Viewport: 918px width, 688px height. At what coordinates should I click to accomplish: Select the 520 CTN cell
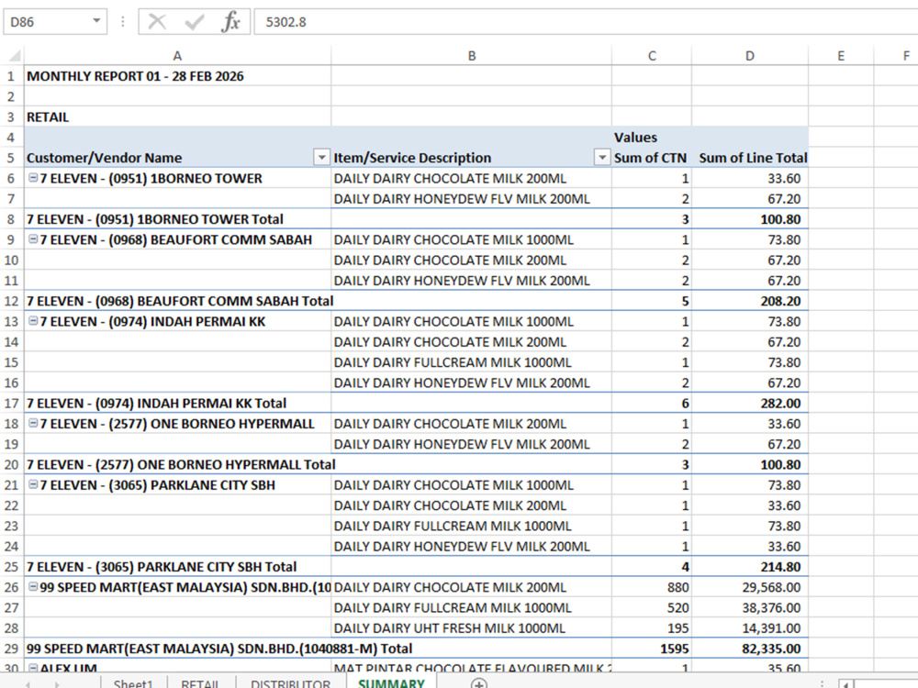[x=652, y=607]
